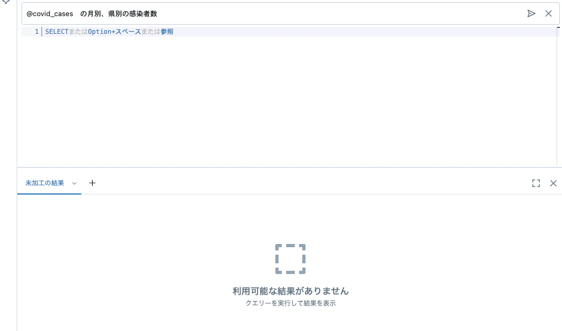Image resolution: width=562 pixels, height=331 pixels.
Task: Select the 未加工の結果 tab
Action: 44,183
